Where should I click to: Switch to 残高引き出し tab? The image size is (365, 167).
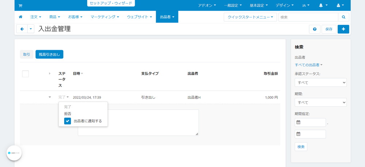tap(49, 55)
